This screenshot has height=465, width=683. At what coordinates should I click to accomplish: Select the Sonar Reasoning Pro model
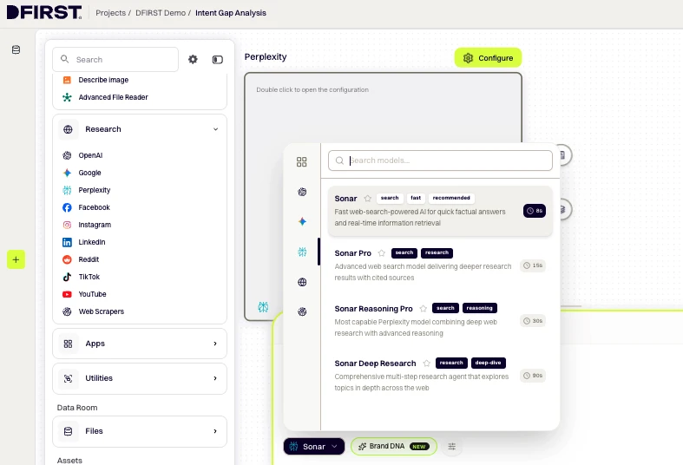tap(440, 321)
